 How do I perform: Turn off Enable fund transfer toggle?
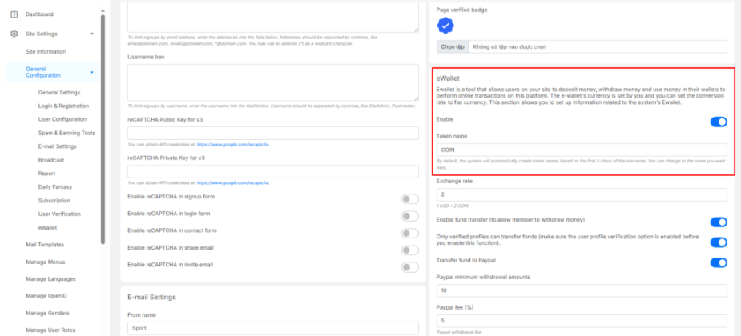(x=719, y=222)
